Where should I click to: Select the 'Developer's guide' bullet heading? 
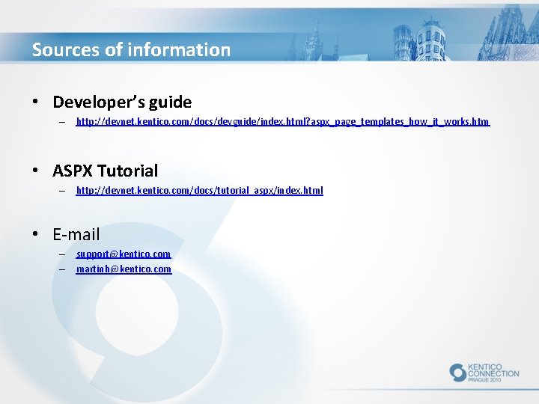tap(122, 102)
